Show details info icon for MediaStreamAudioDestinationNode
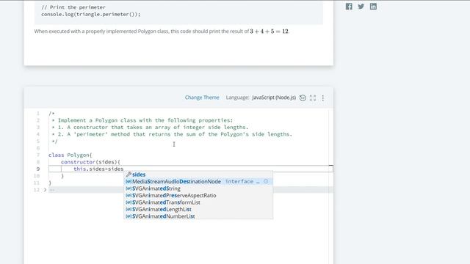 (266, 181)
